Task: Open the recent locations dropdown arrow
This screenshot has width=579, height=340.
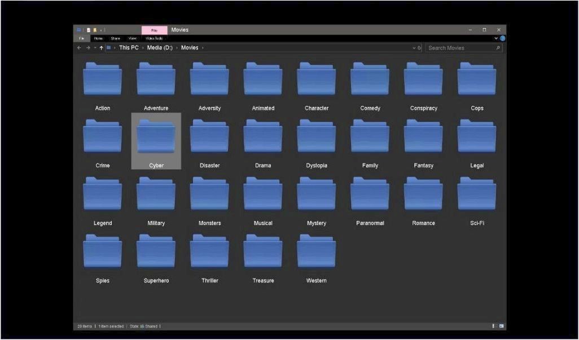Action: [x=95, y=48]
